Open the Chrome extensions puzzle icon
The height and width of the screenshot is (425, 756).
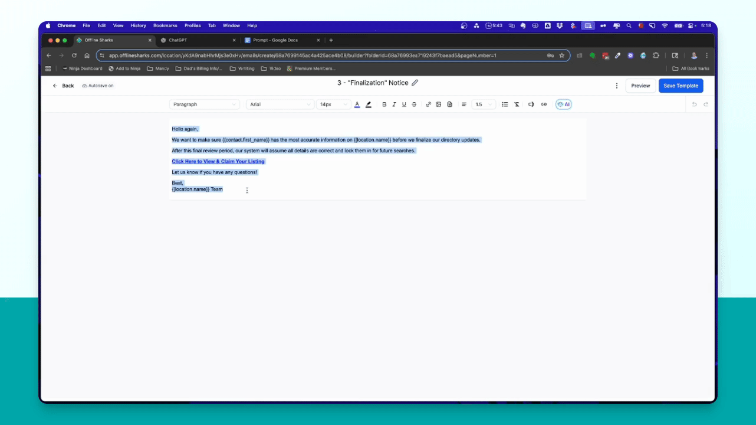click(656, 55)
